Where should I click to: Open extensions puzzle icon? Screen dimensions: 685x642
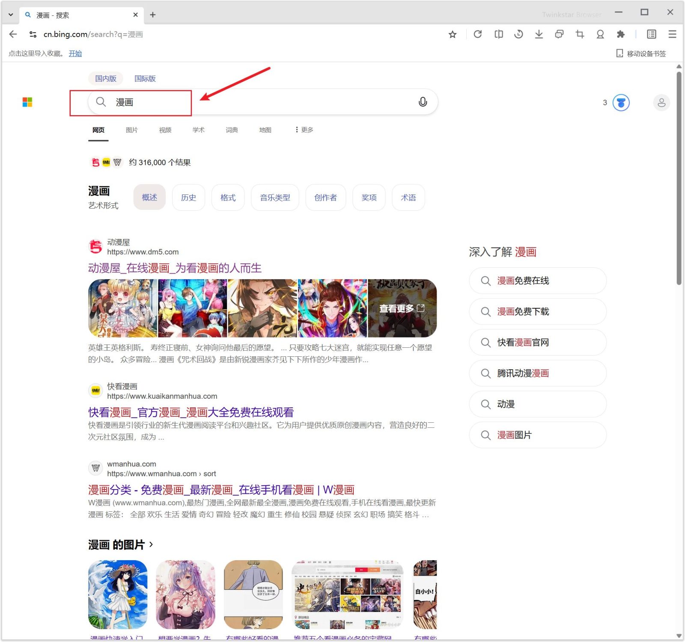click(620, 34)
